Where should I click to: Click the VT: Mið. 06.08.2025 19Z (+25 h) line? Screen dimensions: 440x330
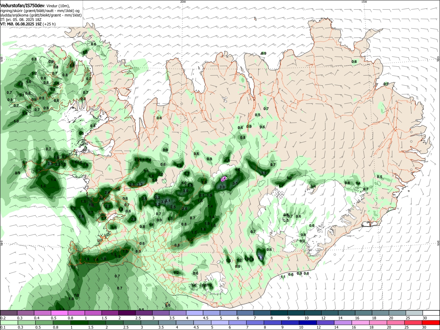click(28, 24)
